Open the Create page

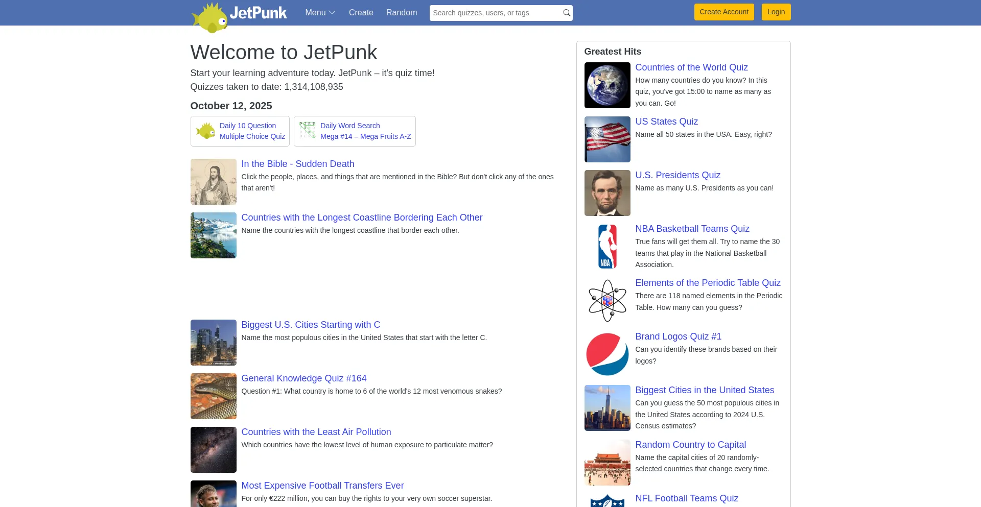point(361,13)
